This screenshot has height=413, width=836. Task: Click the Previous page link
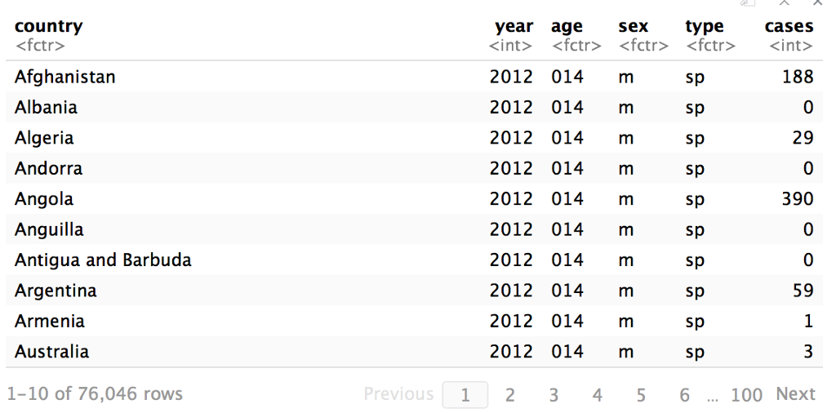(x=398, y=393)
